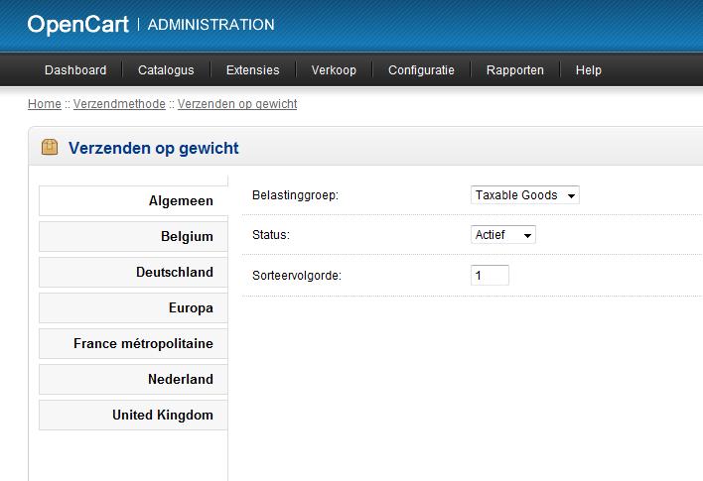Click the shipping box icon beside the heading
703x481 pixels.
tap(50, 147)
